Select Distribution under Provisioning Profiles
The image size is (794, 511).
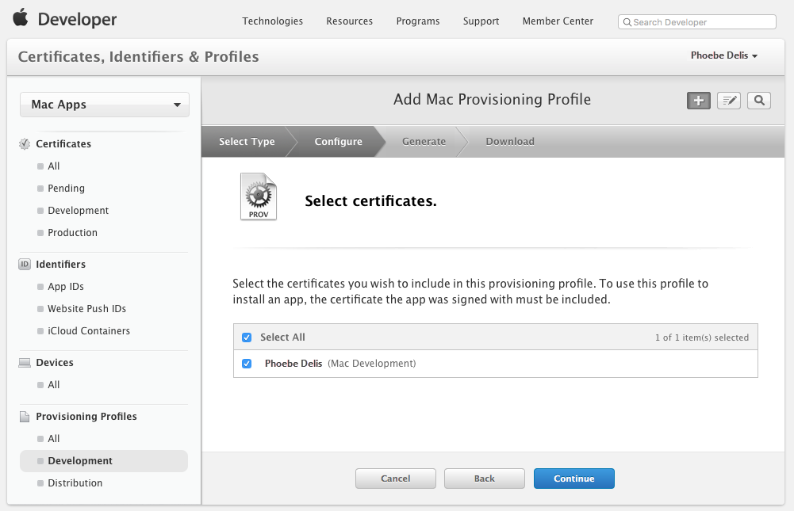click(x=75, y=482)
